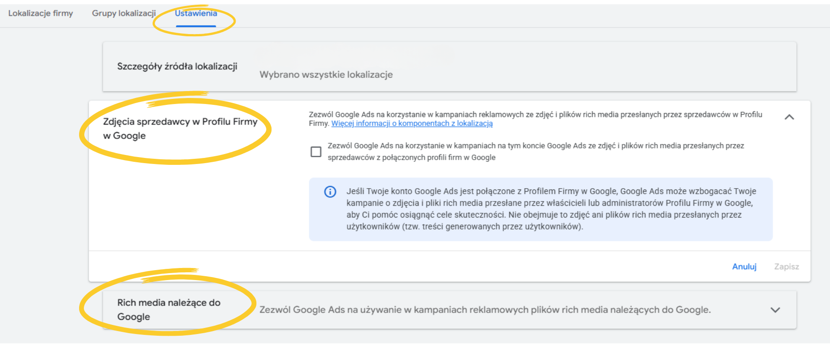Click the info banner text 'Jeśli Twoje konto Google Ads'

pyautogui.click(x=551, y=209)
